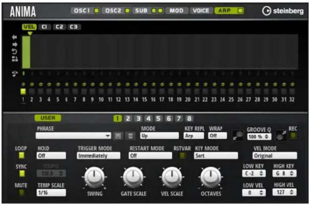Open the MOD page
The width and height of the screenshot is (309, 204).
click(x=176, y=11)
